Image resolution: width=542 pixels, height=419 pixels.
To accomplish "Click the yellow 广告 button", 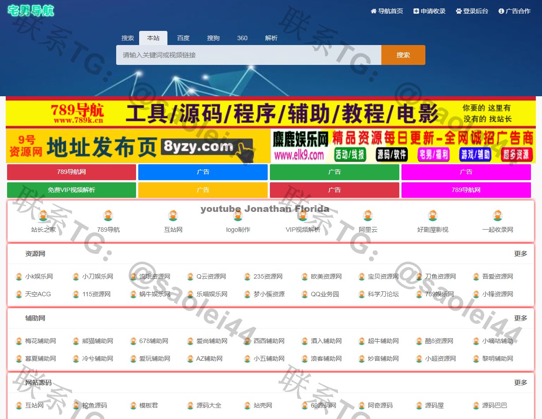I will tap(203, 190).
